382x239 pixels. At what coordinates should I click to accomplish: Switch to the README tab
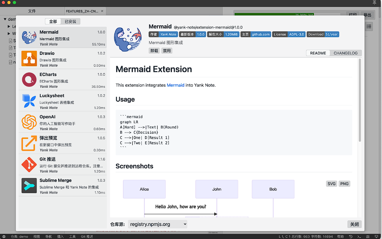[x=318, y=53]
